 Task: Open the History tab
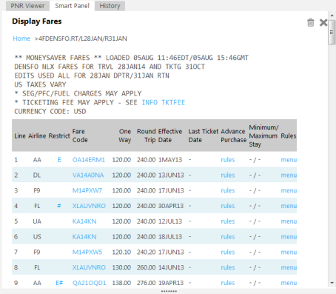coord(110,6)
